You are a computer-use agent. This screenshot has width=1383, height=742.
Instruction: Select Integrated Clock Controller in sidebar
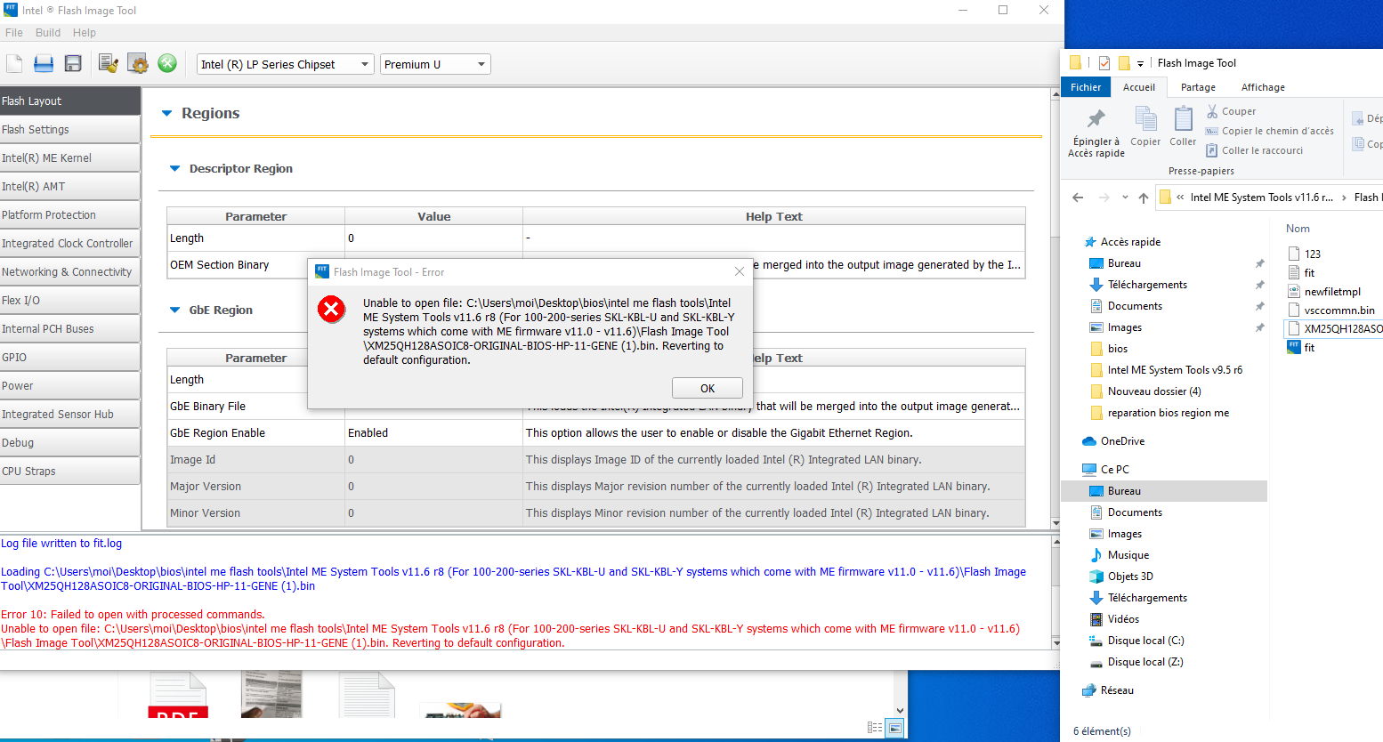click(x=70, y=243)
